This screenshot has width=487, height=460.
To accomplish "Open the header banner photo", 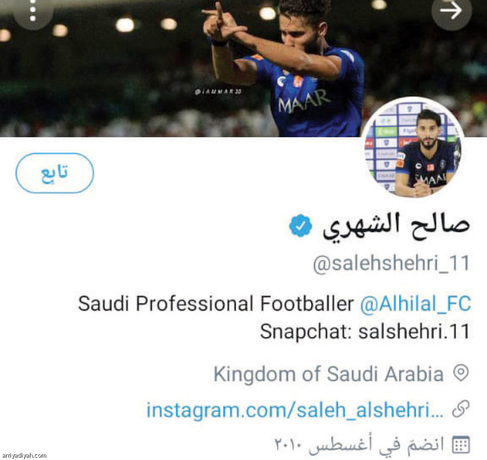I will coord(243,69).
